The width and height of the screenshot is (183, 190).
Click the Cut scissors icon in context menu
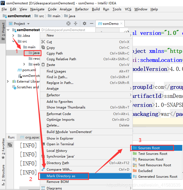click(x=43, y=42)
